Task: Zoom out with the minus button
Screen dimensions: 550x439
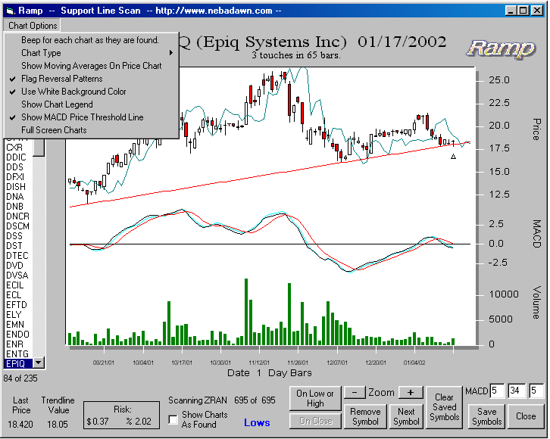Action: 355,392
